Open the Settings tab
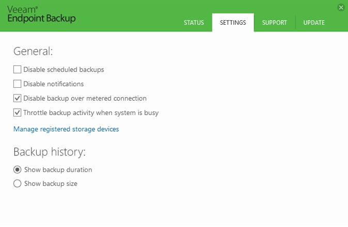 [x=233, y=23]
